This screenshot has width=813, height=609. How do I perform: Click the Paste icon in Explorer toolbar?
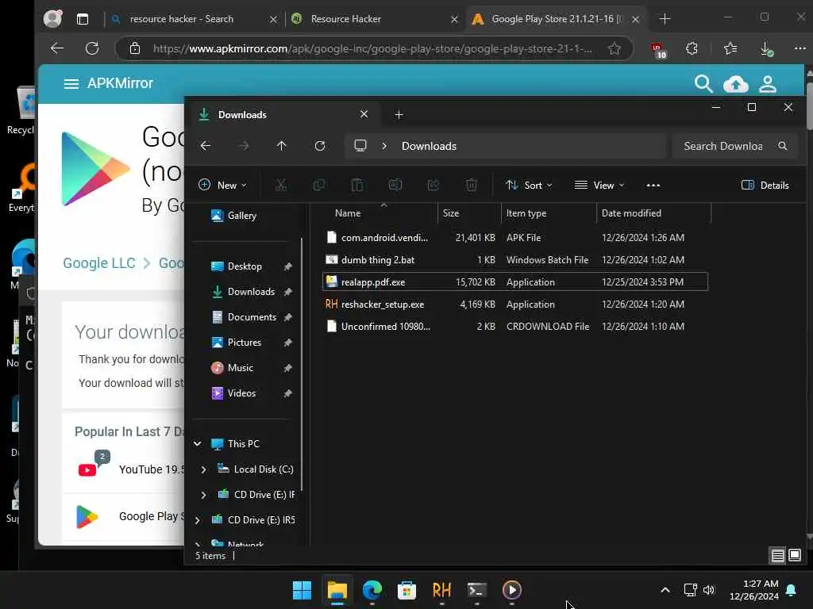pyautogui.click(x=356, y=185)
